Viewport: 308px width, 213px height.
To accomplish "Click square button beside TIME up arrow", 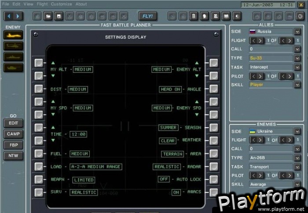I will coord(39,128).
